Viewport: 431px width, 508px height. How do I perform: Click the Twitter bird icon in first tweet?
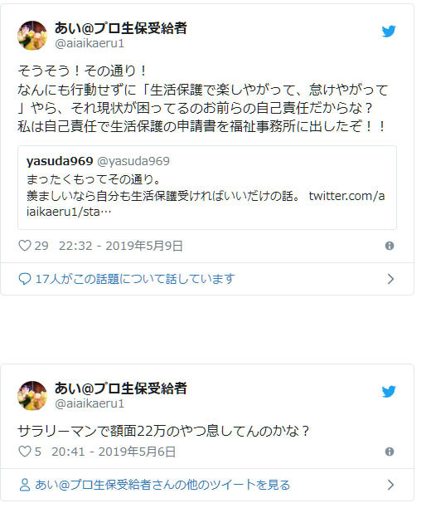click(x=388, y=32)
